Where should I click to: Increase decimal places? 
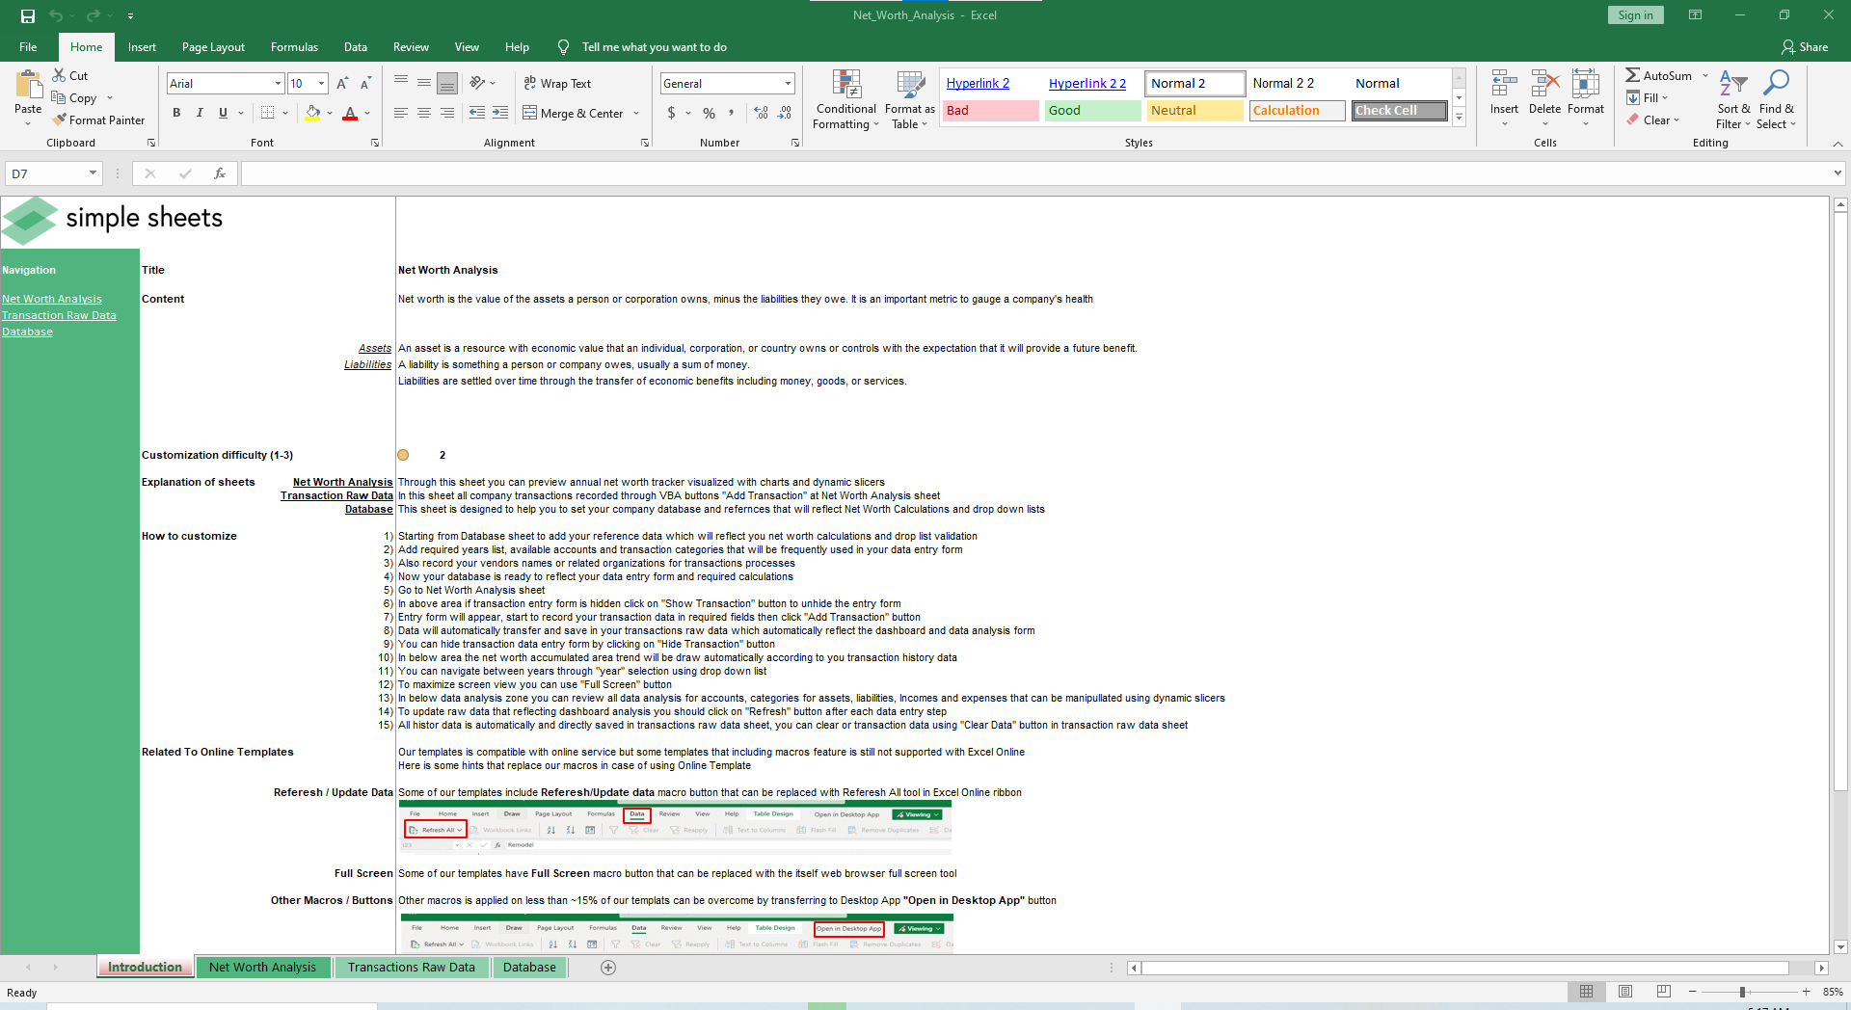pos(762,113)
